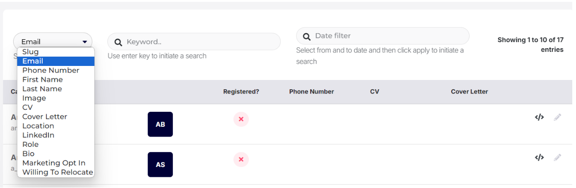
Task: Collapse the Email dropdown using its arrow
Action: pos(85,42)
